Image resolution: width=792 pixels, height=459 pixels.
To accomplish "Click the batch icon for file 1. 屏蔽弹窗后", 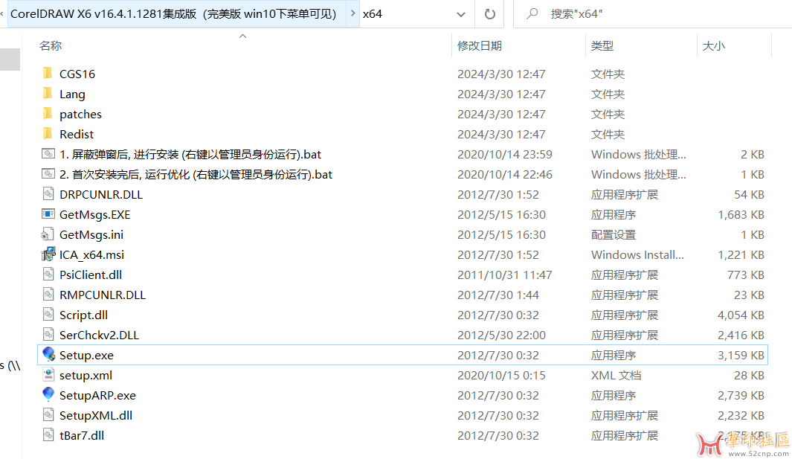I will tap(48, 154).
